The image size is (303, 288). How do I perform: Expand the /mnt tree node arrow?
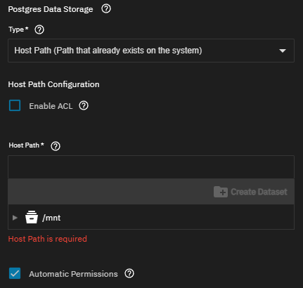coord(15,218)
